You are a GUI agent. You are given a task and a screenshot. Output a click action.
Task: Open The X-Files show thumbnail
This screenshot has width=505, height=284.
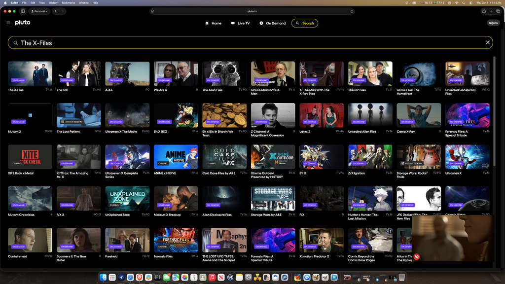coord(30,74)
